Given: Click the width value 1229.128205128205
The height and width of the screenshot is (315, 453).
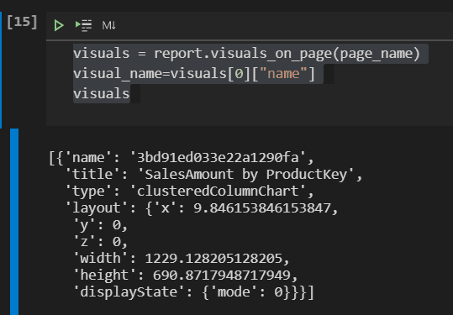Looking at the screenshot, I should 213,258.
